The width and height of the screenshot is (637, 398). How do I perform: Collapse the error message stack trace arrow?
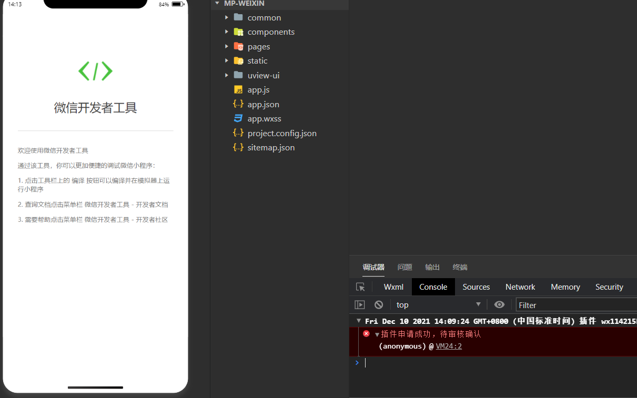[x=377, y=334]
